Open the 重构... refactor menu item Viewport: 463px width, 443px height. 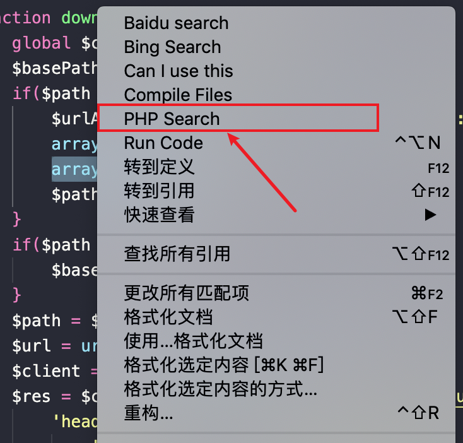pos(276,413)
